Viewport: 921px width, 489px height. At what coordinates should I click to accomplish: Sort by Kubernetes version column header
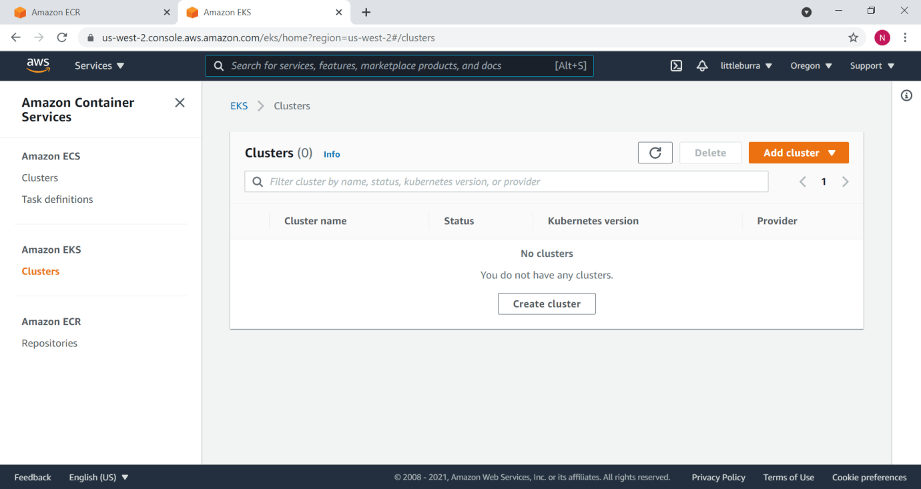pos(593,221)
